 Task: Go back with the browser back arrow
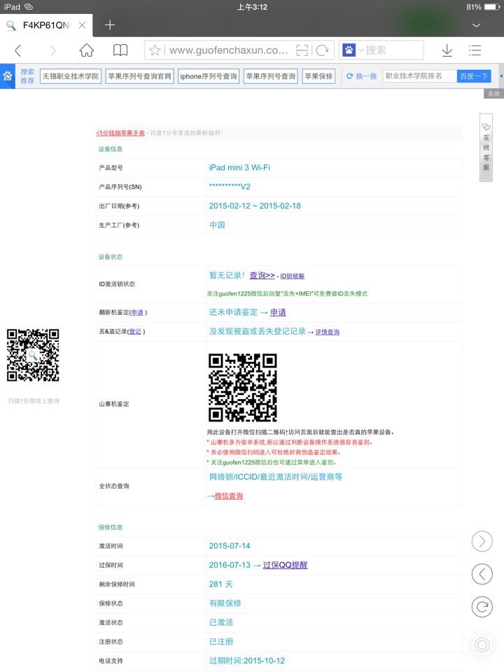pyautogui.click(x=18, y=50)
